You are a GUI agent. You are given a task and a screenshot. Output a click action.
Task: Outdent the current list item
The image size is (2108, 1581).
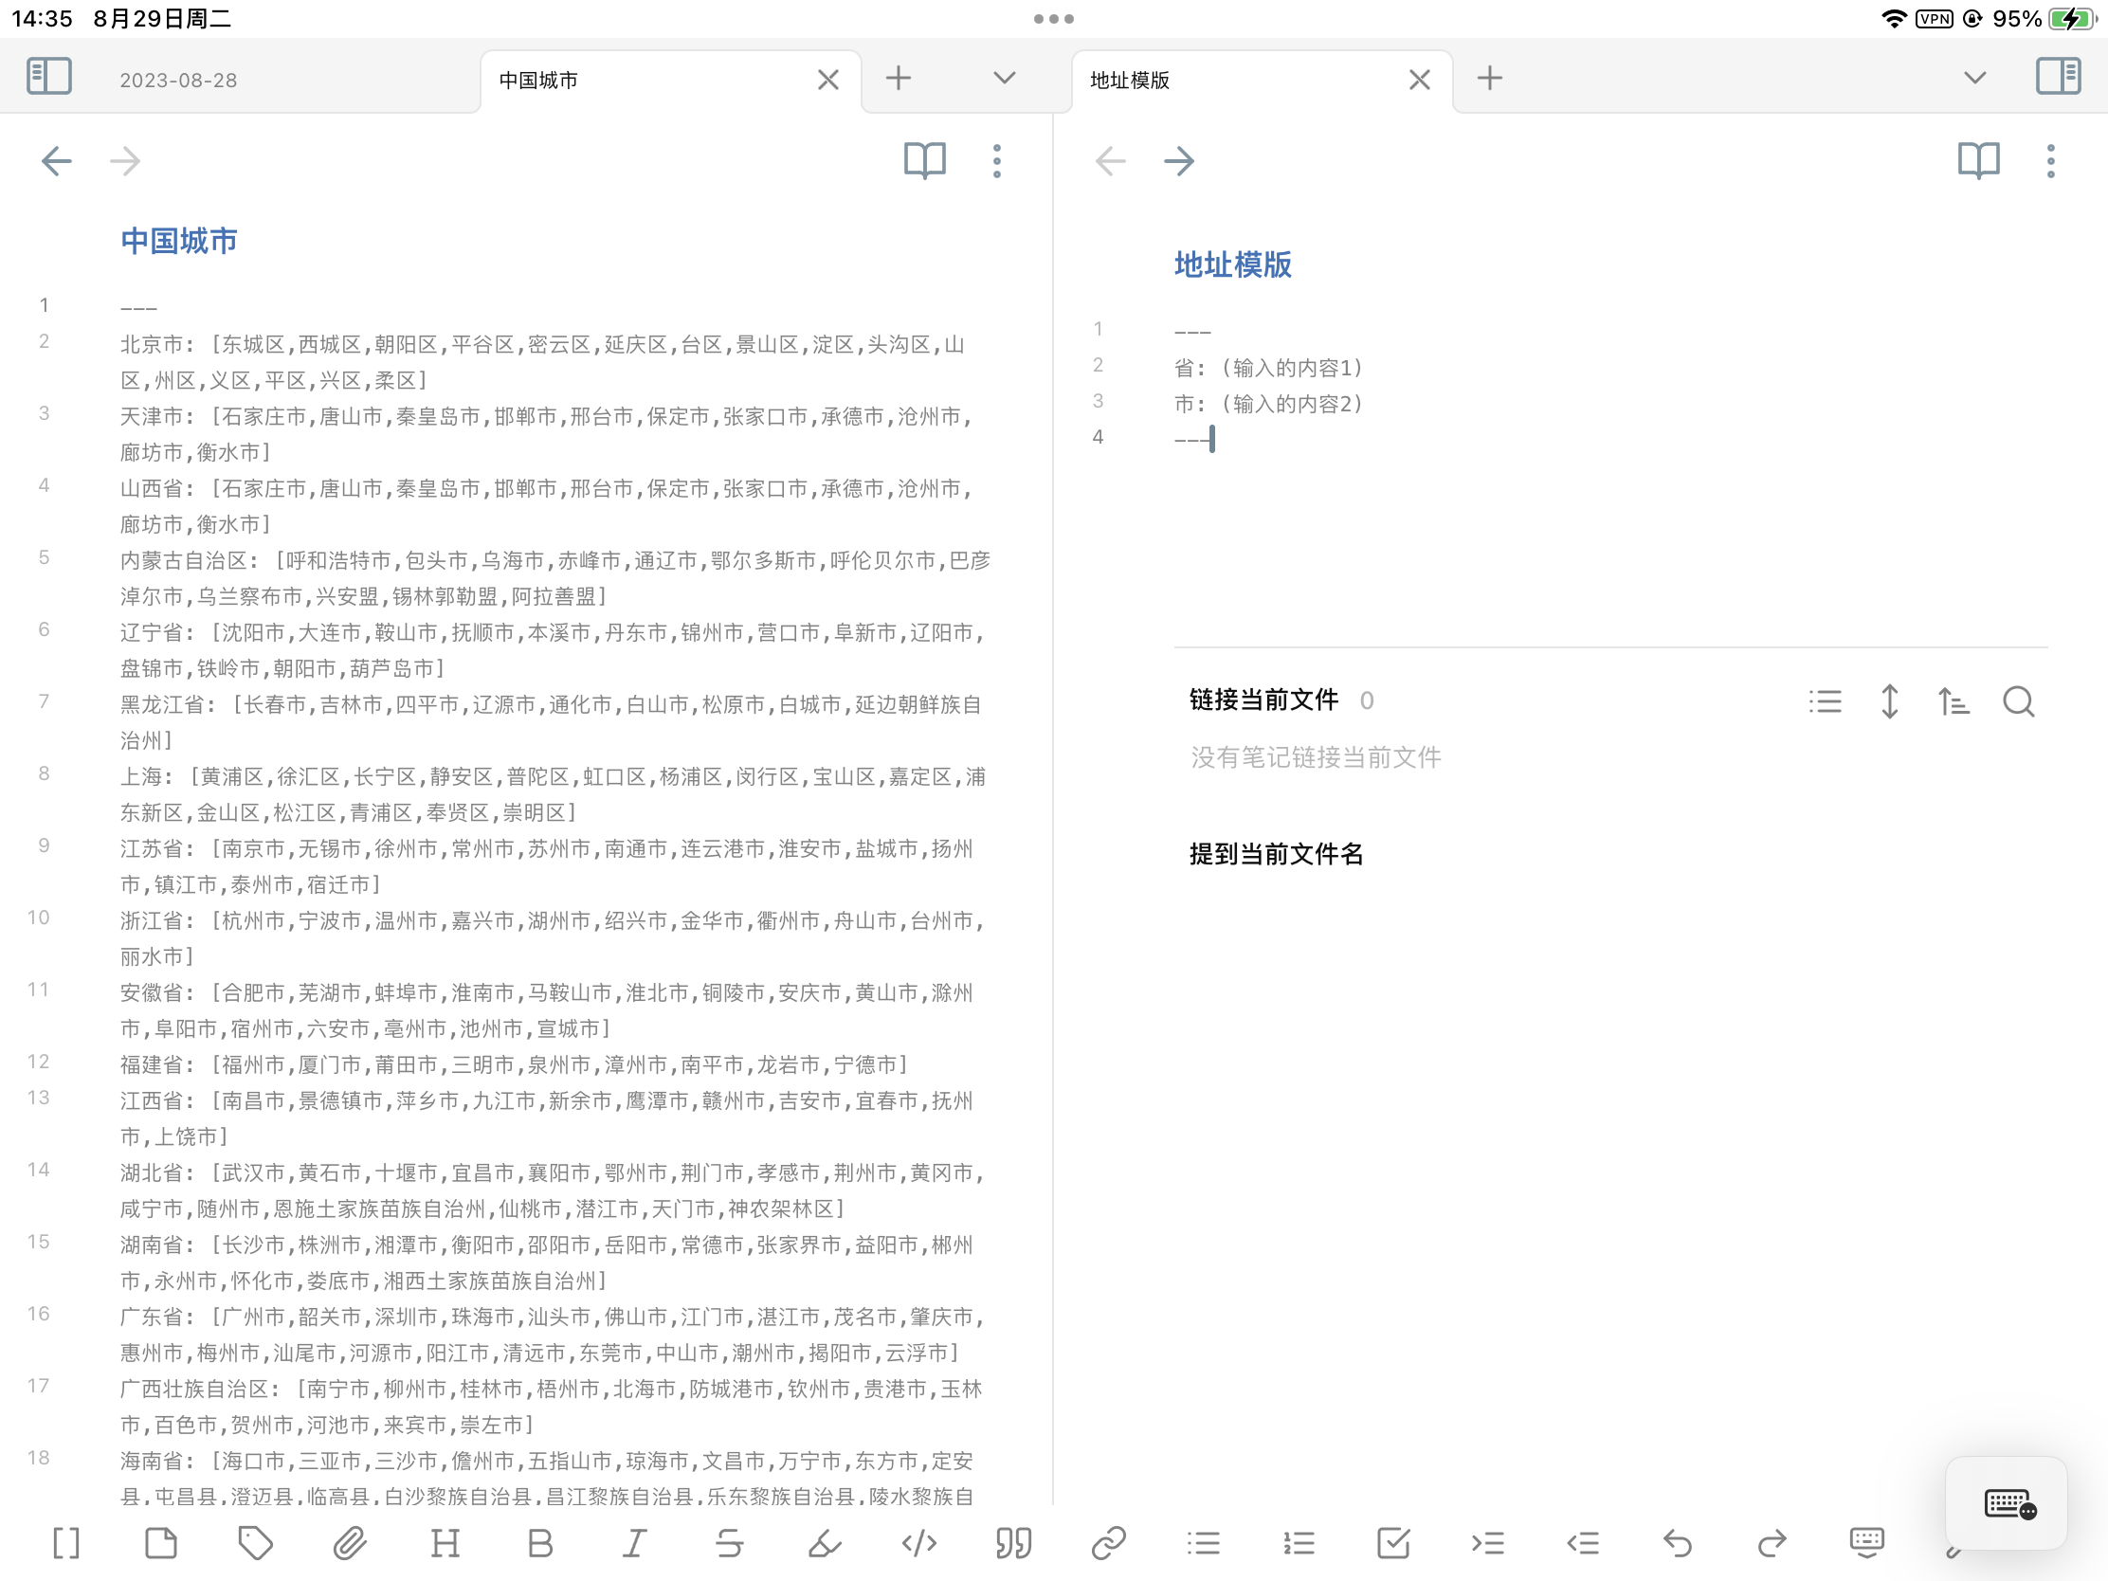[1583, 1543]
